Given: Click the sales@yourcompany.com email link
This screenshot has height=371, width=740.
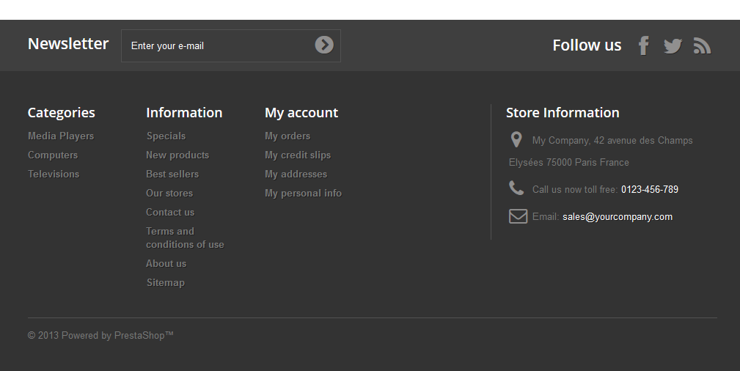Looking at the screenshot, I should coord(617,216).
